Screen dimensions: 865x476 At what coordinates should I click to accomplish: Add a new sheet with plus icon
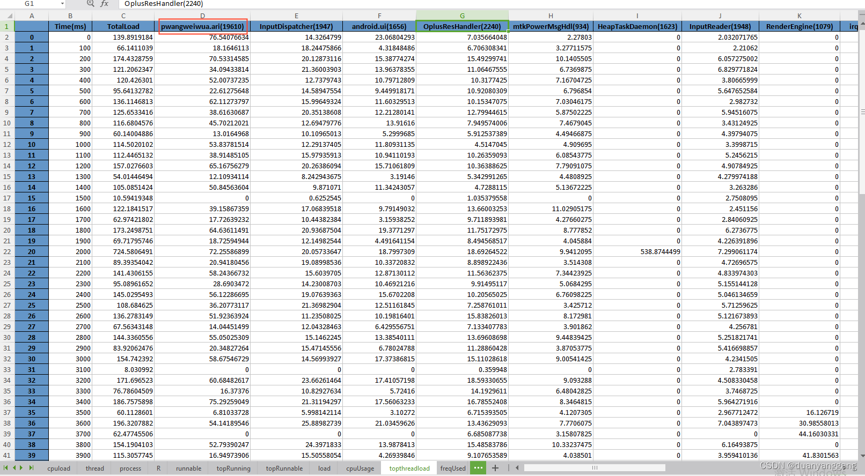tap(495, 468)
